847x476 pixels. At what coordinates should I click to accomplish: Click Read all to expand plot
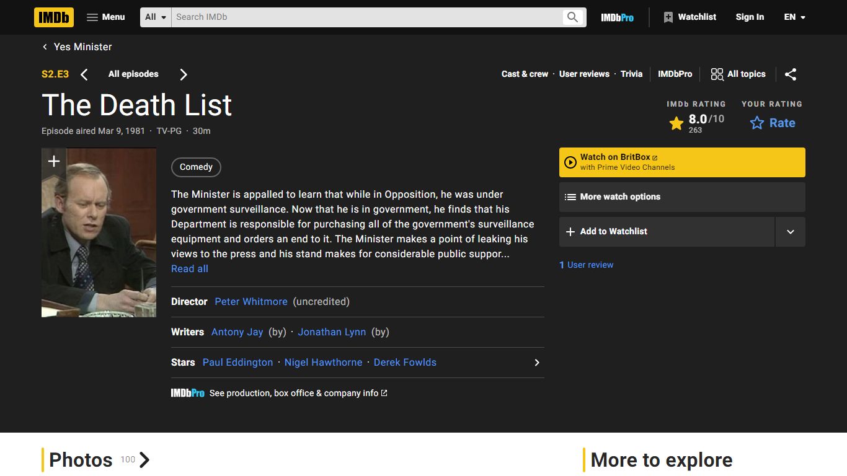[190, 269]
